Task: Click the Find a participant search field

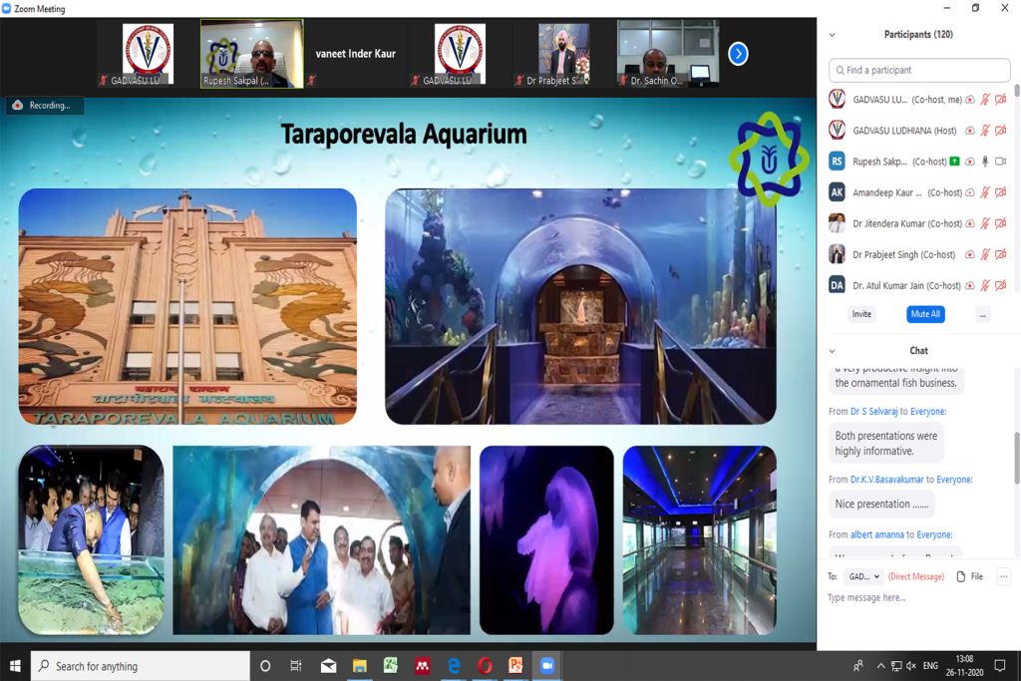Action: [x=919, y=70]
